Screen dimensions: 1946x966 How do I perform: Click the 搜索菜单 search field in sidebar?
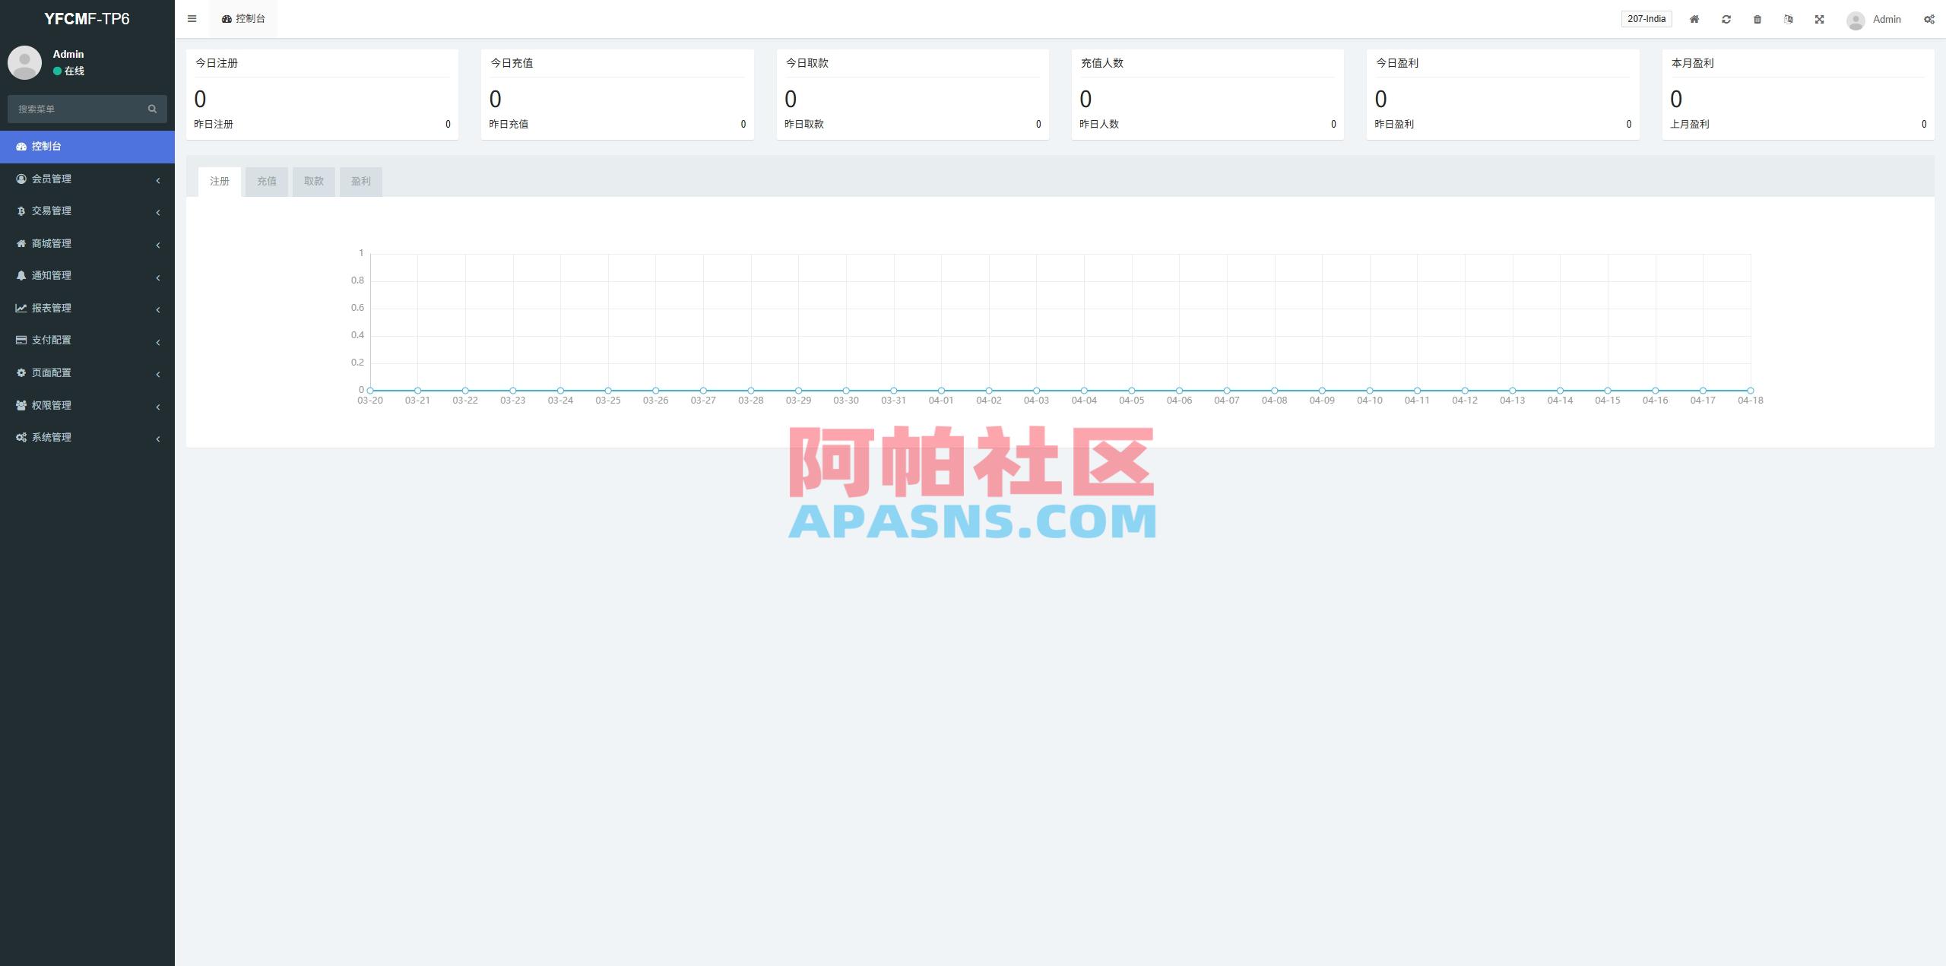tap(80, 109)
